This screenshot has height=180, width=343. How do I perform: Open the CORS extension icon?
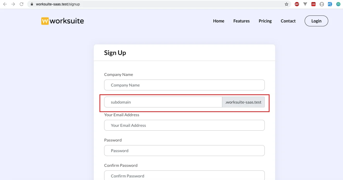coord(313,4)
